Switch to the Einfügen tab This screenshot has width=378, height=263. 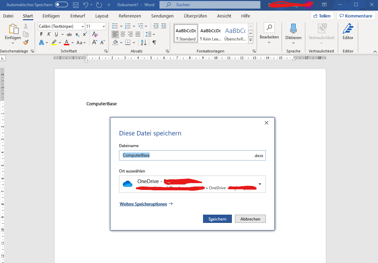pyautogui.click(x=51, y=16)
